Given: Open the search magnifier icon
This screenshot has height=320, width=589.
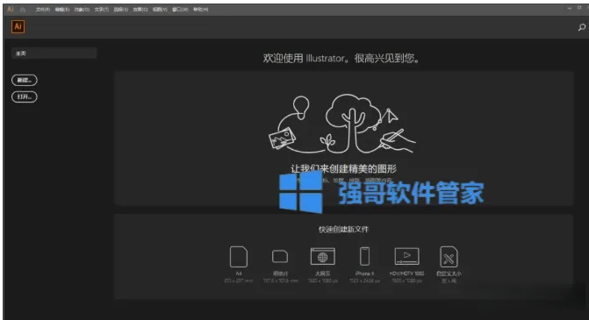Looking at the screenshot, I should click(581, 27).
